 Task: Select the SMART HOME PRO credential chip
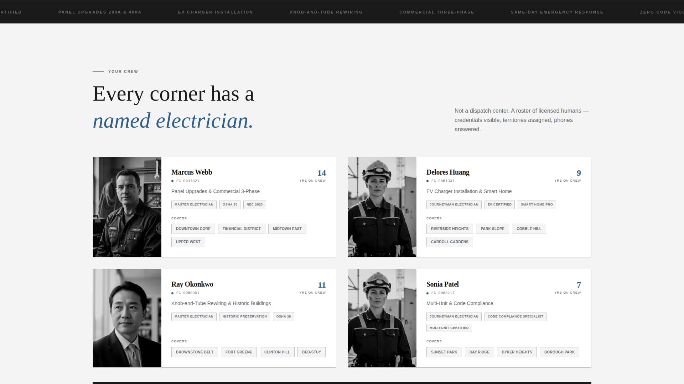pos(537,204)
